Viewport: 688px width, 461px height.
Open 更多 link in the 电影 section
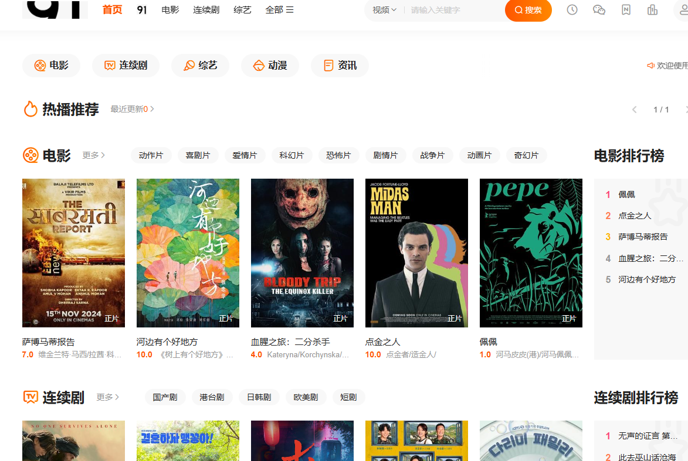tap(93, 155)
